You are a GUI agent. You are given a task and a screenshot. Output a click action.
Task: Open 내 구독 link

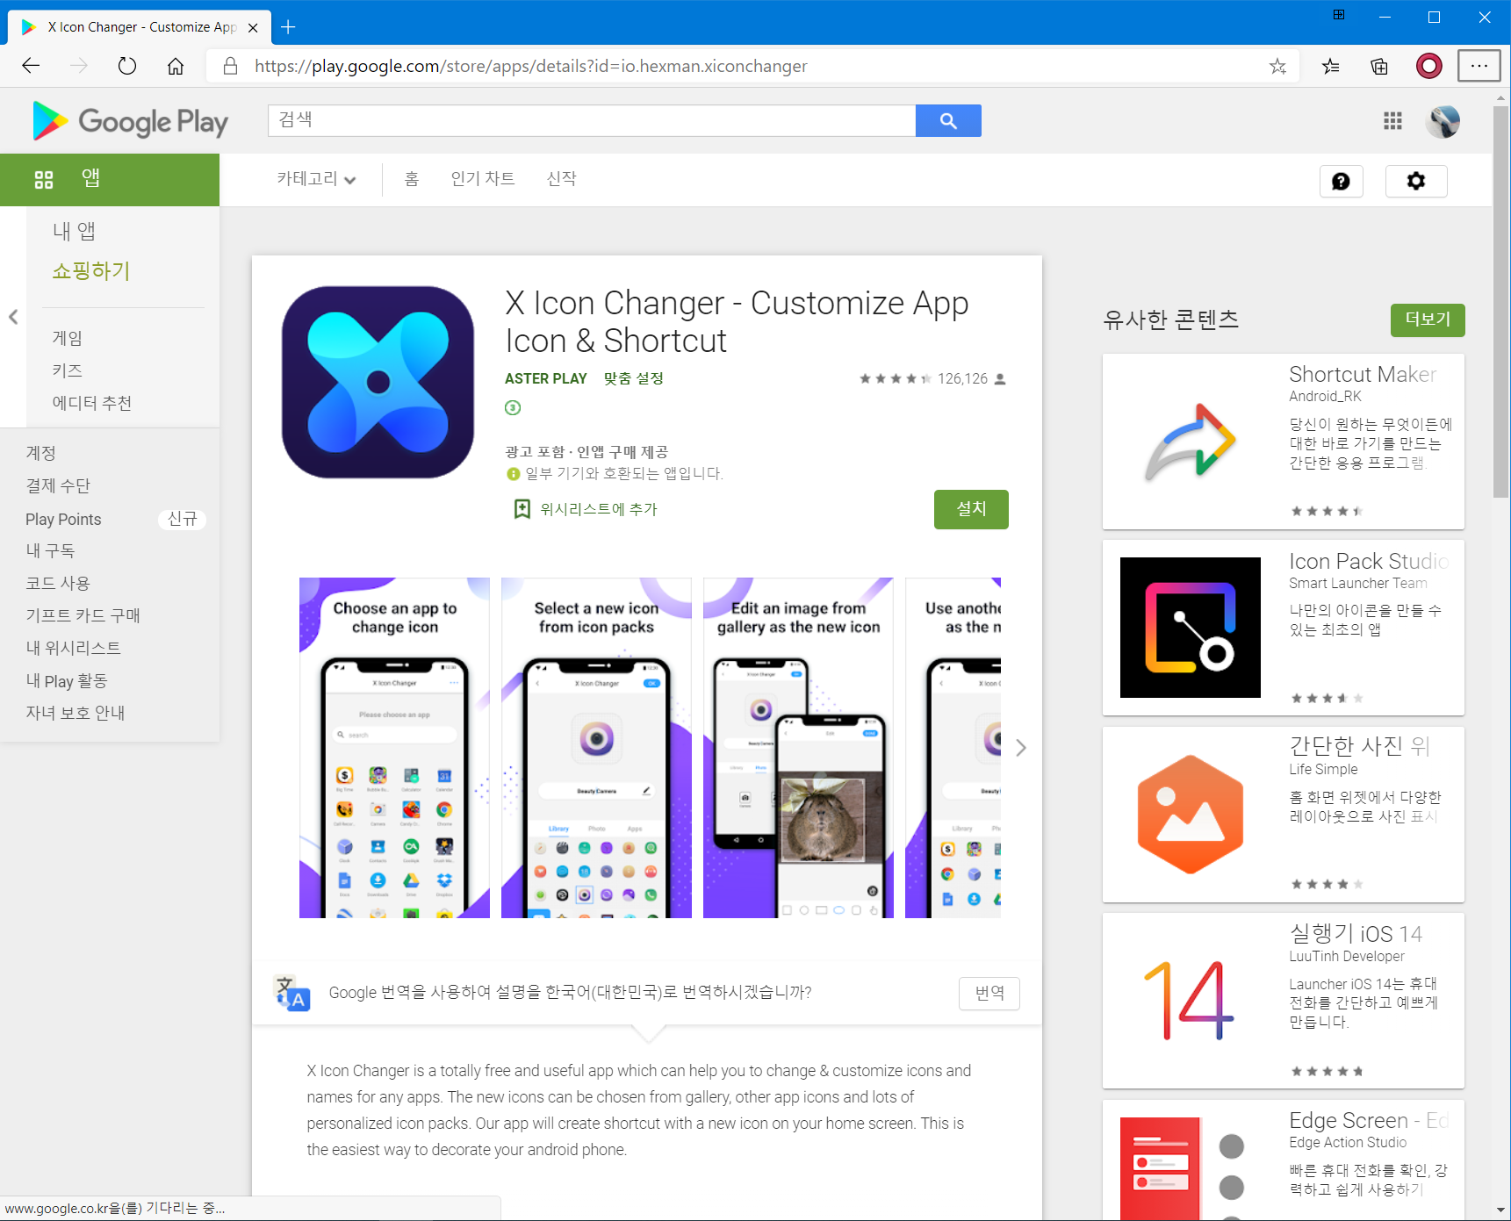click(50, 550)
